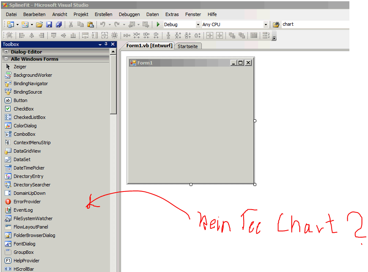Open the Toolbox window position dropdown

pyautogui.click(x=100, y=44)
